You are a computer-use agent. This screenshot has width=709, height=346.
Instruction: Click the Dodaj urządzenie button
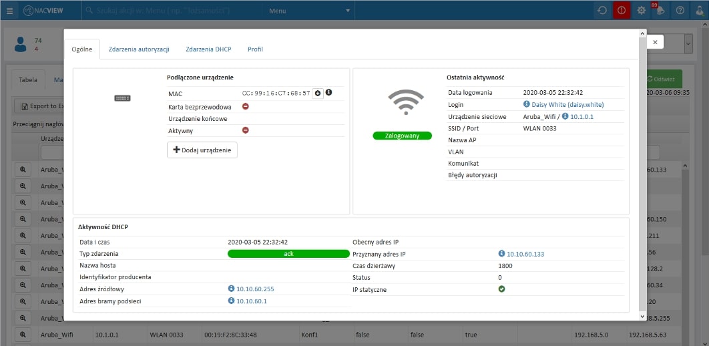point(202,150)
